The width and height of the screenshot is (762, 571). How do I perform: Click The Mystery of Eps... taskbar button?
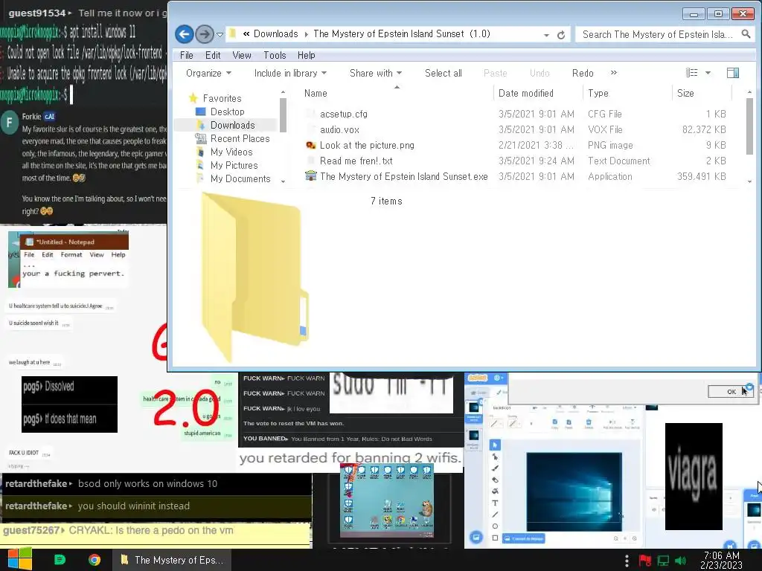click(x=172, y=560)
